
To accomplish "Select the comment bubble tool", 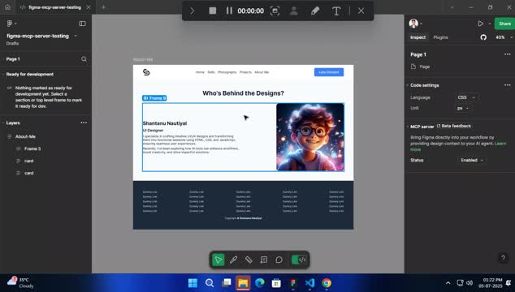I will tap(279, 260).
